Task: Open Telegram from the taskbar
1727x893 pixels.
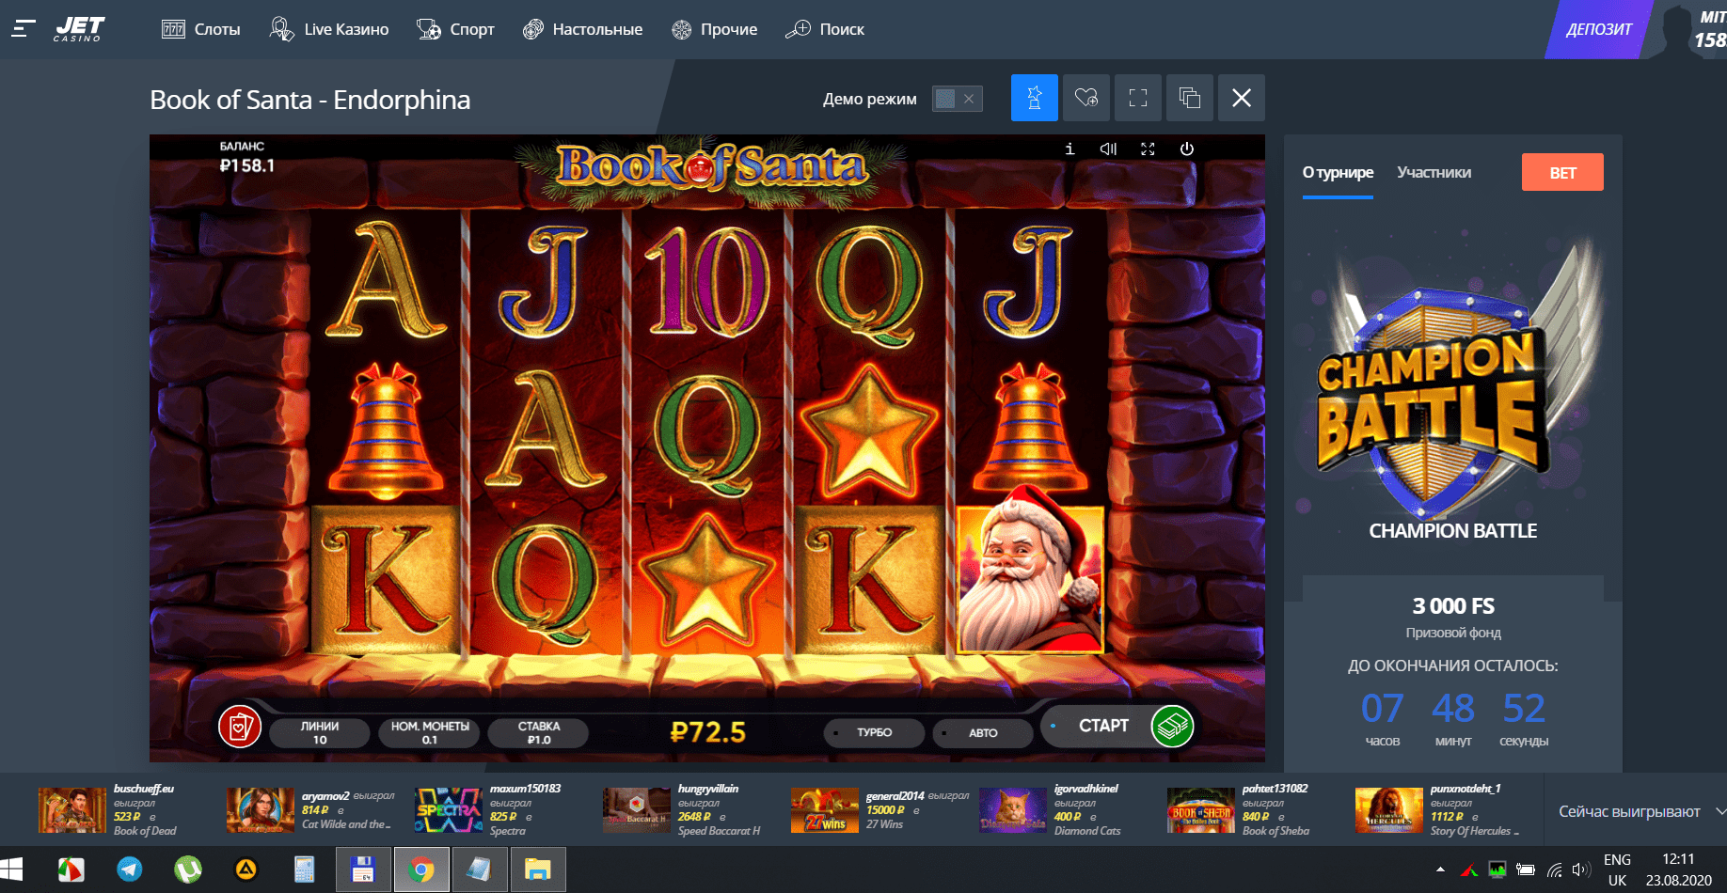Action: pyautogui.click(x=130, y=869)
